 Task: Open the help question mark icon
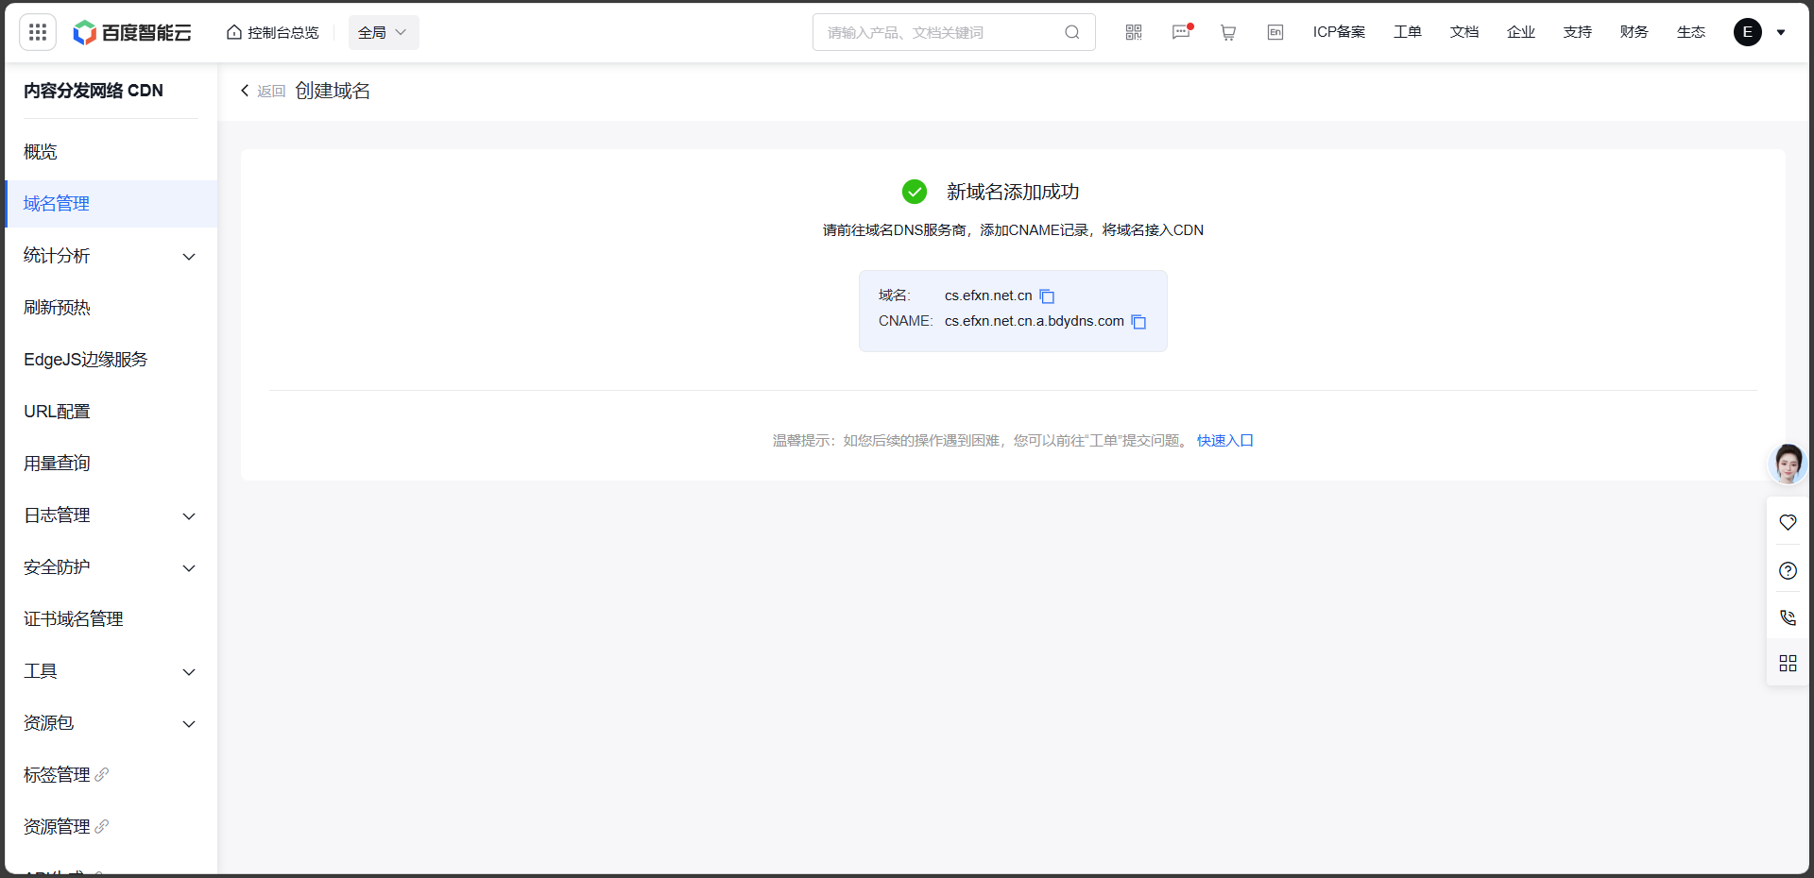[1788, 570]
